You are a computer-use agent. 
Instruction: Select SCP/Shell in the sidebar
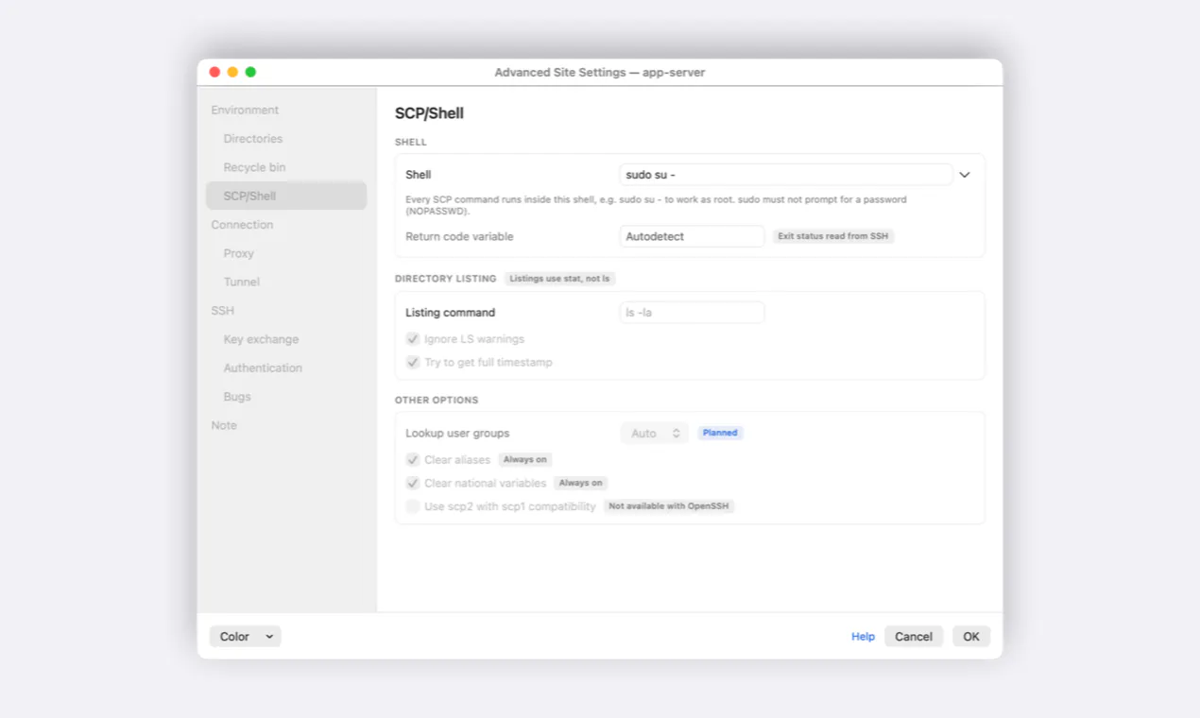click(x=286, y=196)
